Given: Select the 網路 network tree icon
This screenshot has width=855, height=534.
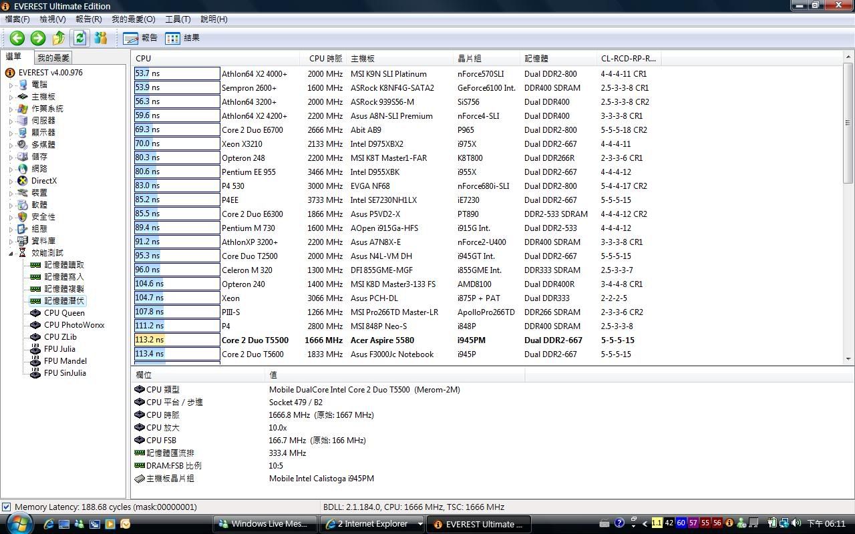Looking at the screenshot, I should 23,169.
